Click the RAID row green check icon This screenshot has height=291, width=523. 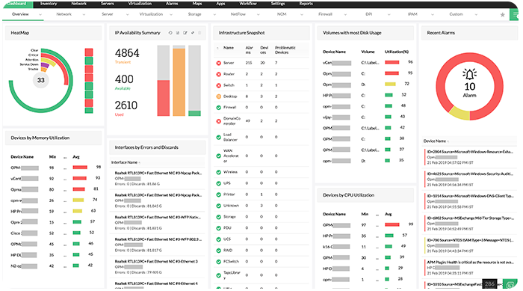pos(218,251)
